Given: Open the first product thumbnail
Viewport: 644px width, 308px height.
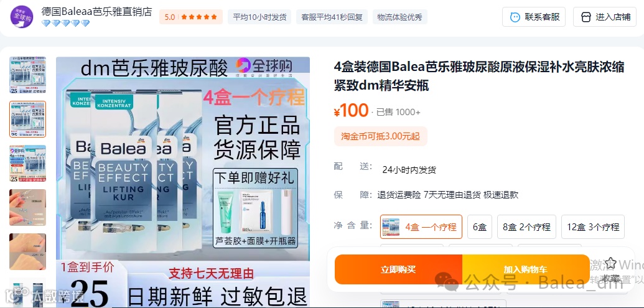Looking at the screenshot, I should (27, 75).
